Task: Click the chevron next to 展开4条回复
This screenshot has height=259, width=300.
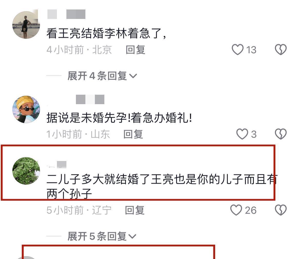Action: tap(133, 76)
